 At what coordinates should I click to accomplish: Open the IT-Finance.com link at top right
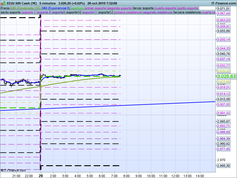coord(223,3)
